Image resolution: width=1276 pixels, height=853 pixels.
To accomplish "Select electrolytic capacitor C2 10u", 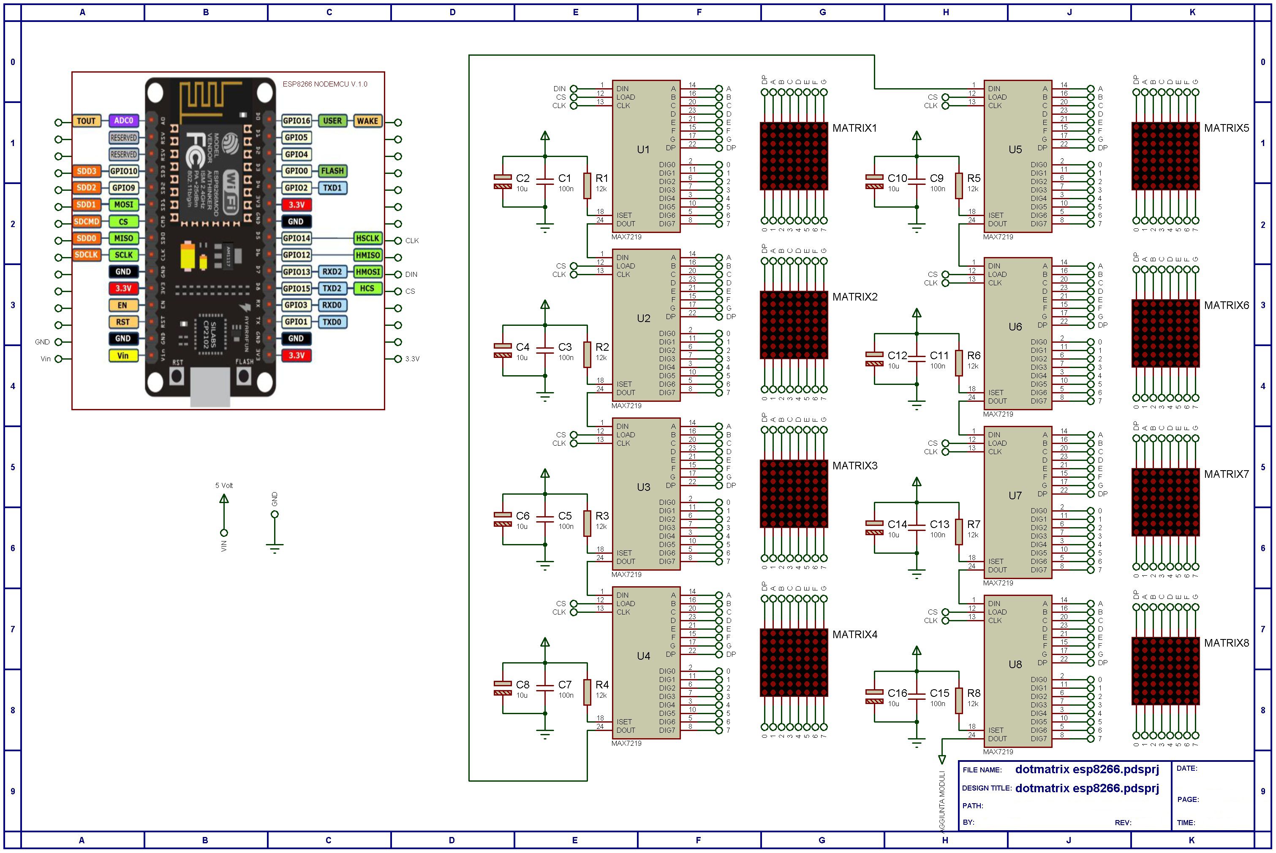I will point(503,181).
